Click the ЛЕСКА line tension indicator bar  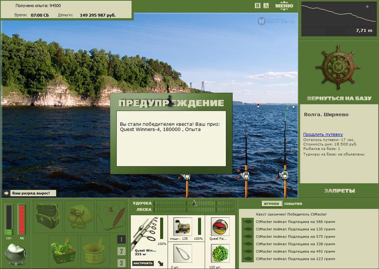click(194, 209)
